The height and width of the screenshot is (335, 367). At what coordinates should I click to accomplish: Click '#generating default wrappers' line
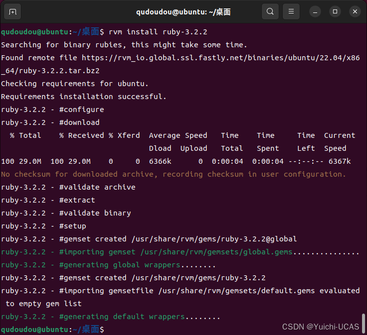111,317
